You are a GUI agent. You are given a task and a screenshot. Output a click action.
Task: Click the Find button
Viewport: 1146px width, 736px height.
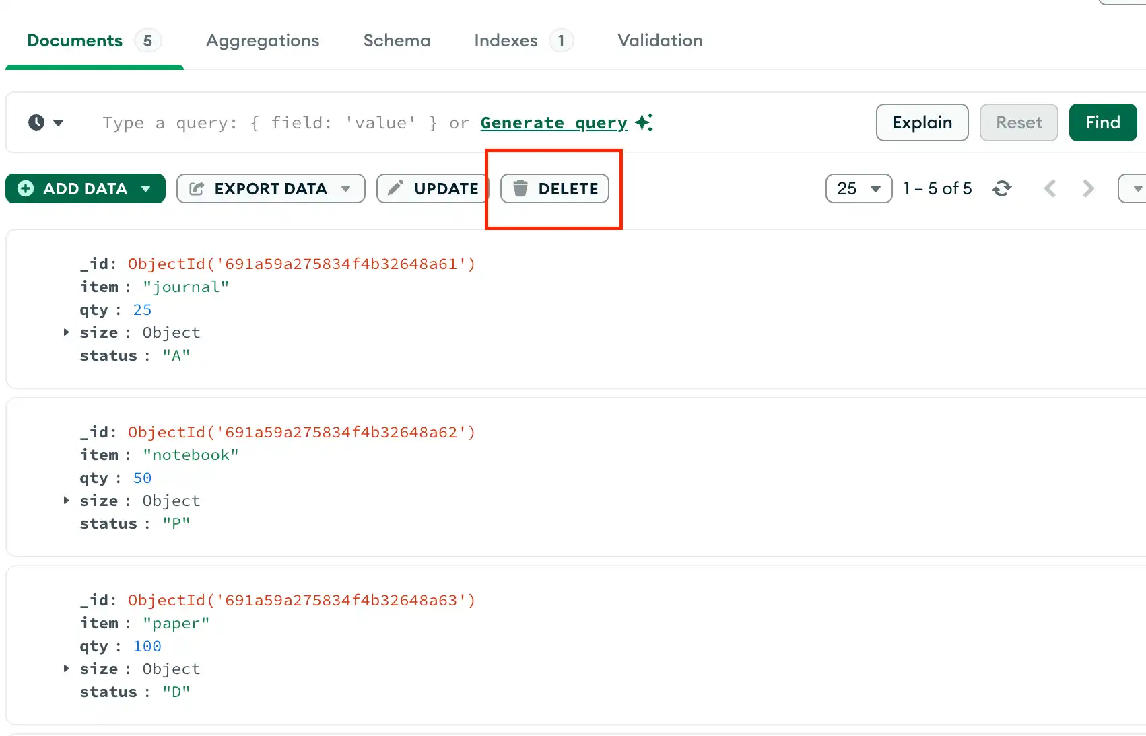1102,122
